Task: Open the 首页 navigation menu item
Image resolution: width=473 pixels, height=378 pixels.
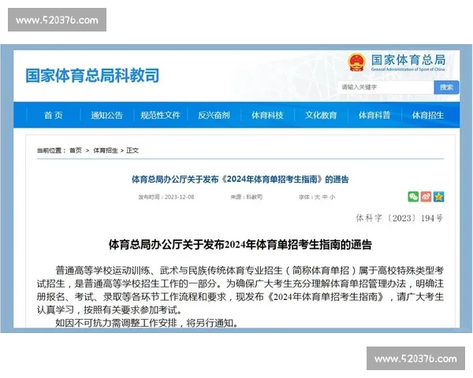Action: pyautogui.click(x=54, y=115)
